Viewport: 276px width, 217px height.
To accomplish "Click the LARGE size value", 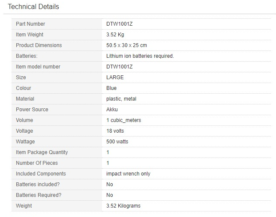I will coord(115,77).
